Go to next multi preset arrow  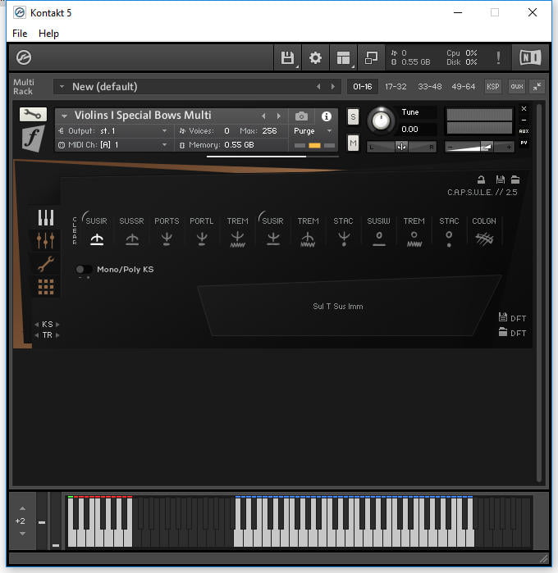coord(332,87)
